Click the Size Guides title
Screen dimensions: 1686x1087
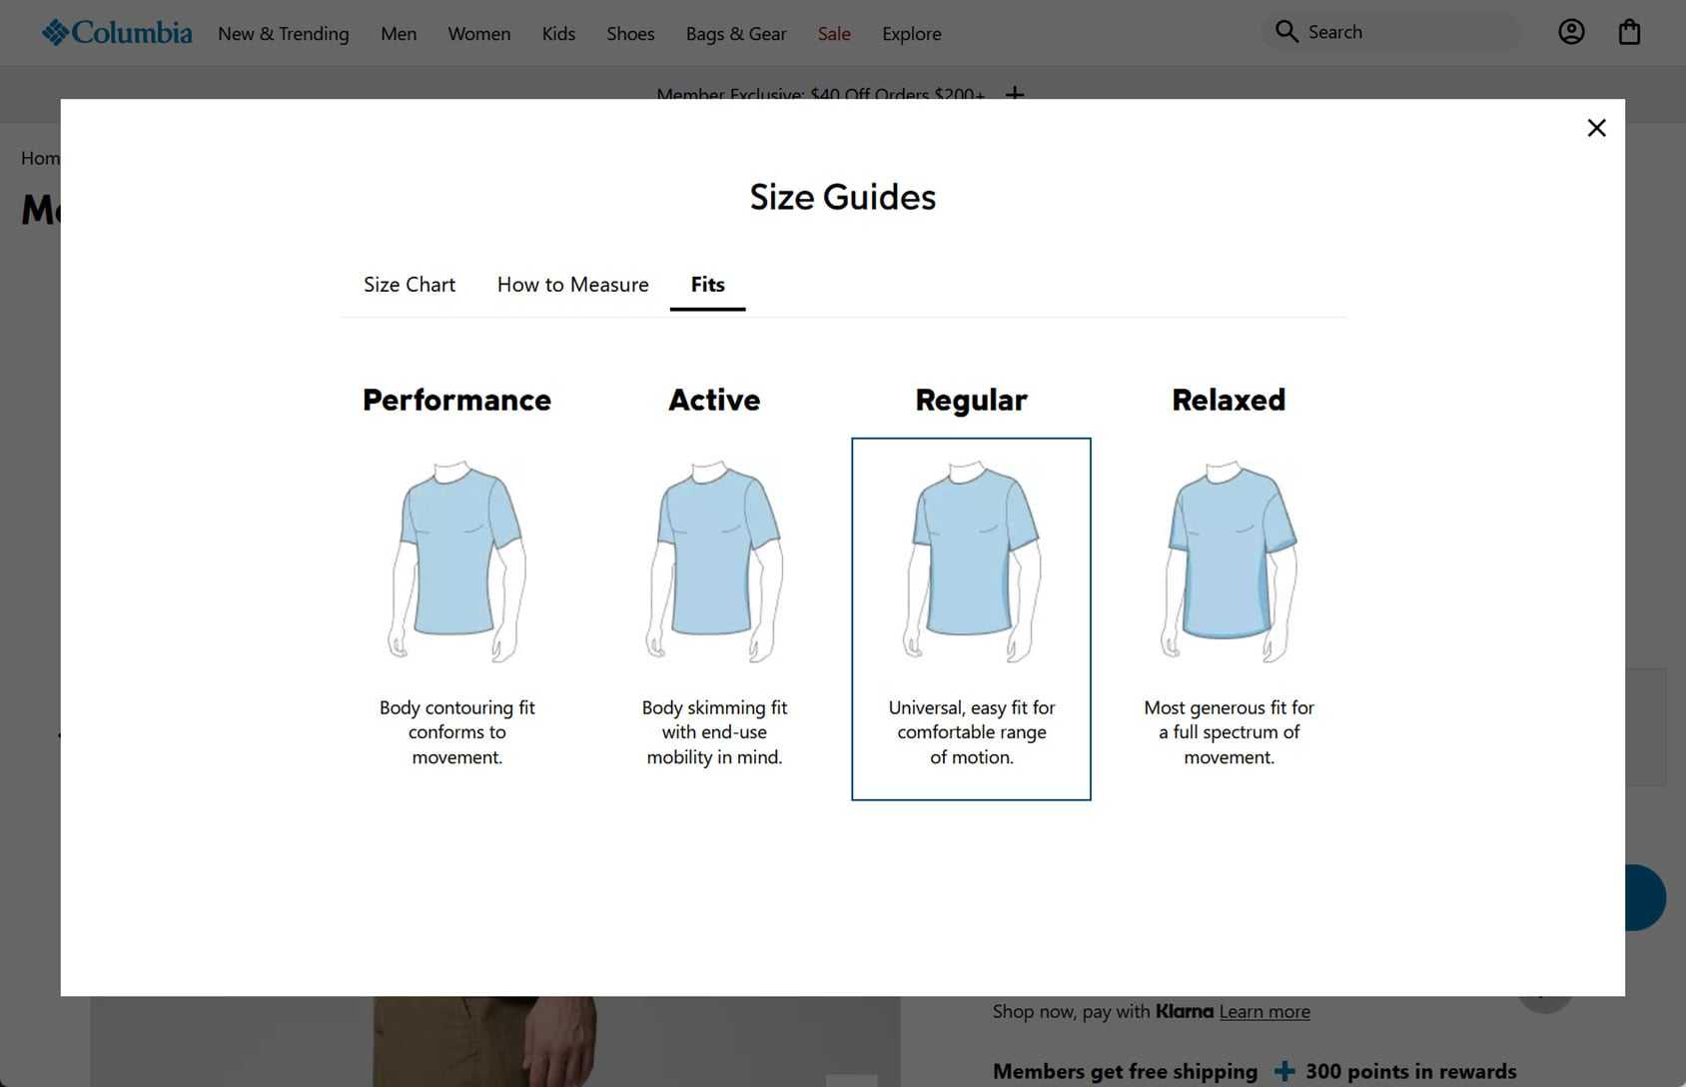point(843,197)
